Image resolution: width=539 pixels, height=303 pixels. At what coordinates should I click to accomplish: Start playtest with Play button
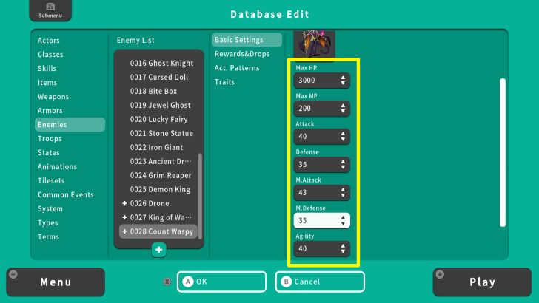pyautogui.click(x=482, y=282)
